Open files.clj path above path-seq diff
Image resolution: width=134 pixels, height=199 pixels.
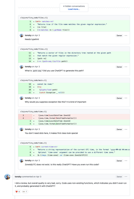(x=34, y=49)
